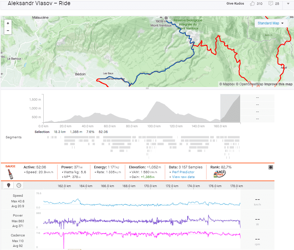Click the checkered finish flag on map
The height and width of the screenshot is (250, 294).
pyautogui.click(x=166, y=18)
